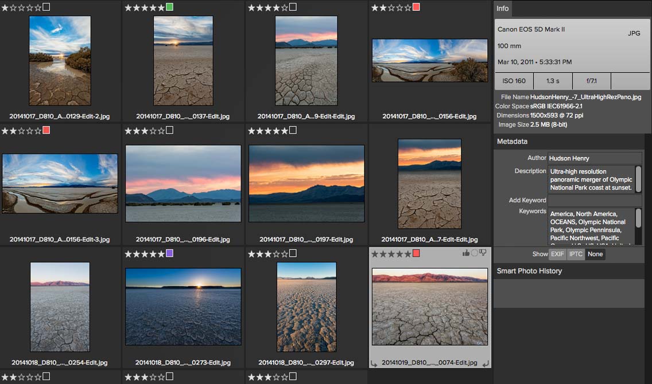Click thumbs-up like icon on selected photo

[465, 253]
